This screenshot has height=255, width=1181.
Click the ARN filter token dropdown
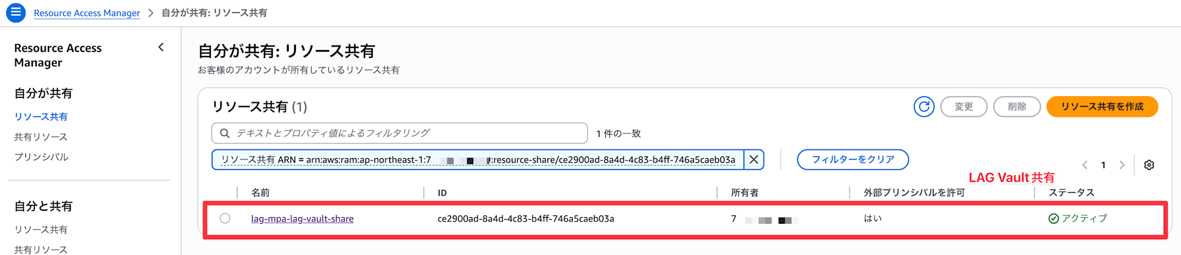[478, 160]
